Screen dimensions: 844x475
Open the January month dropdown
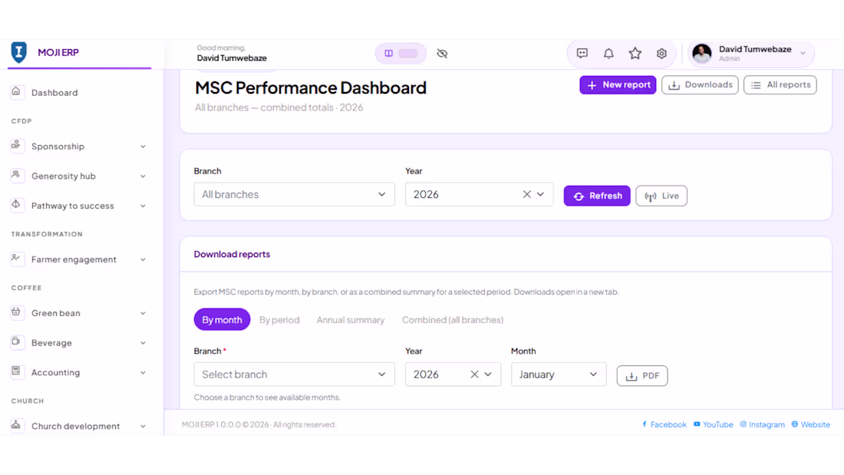[559, 374]
